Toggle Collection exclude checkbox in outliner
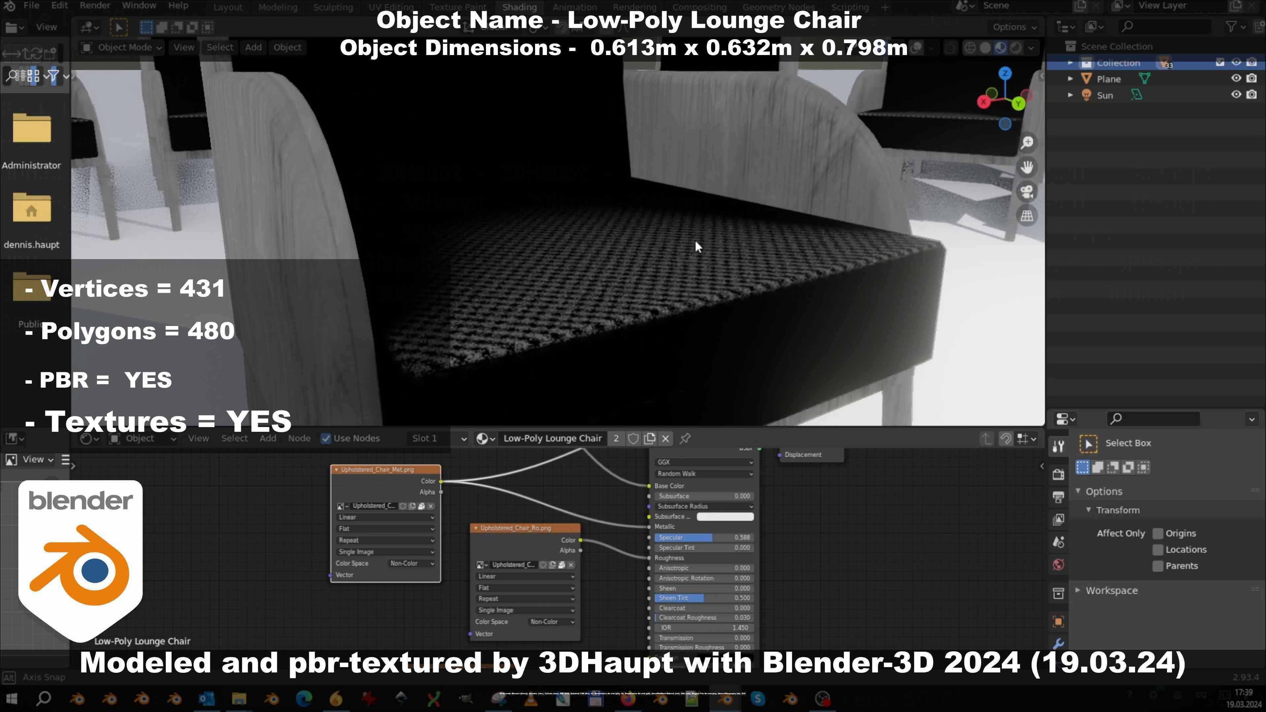 click(x=1220, y=62)
